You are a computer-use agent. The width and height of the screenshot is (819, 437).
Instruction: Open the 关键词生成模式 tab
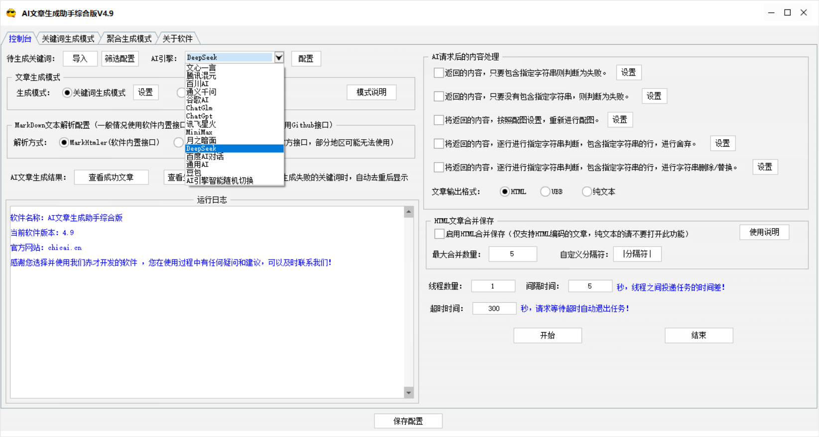[x=68, y=38]
